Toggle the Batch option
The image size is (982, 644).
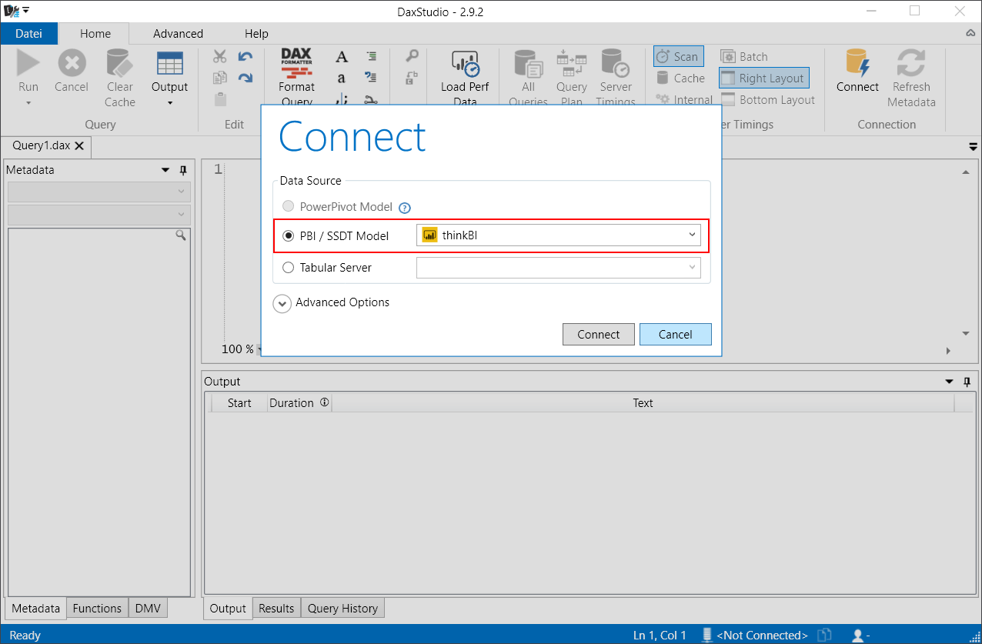[744, 56]
